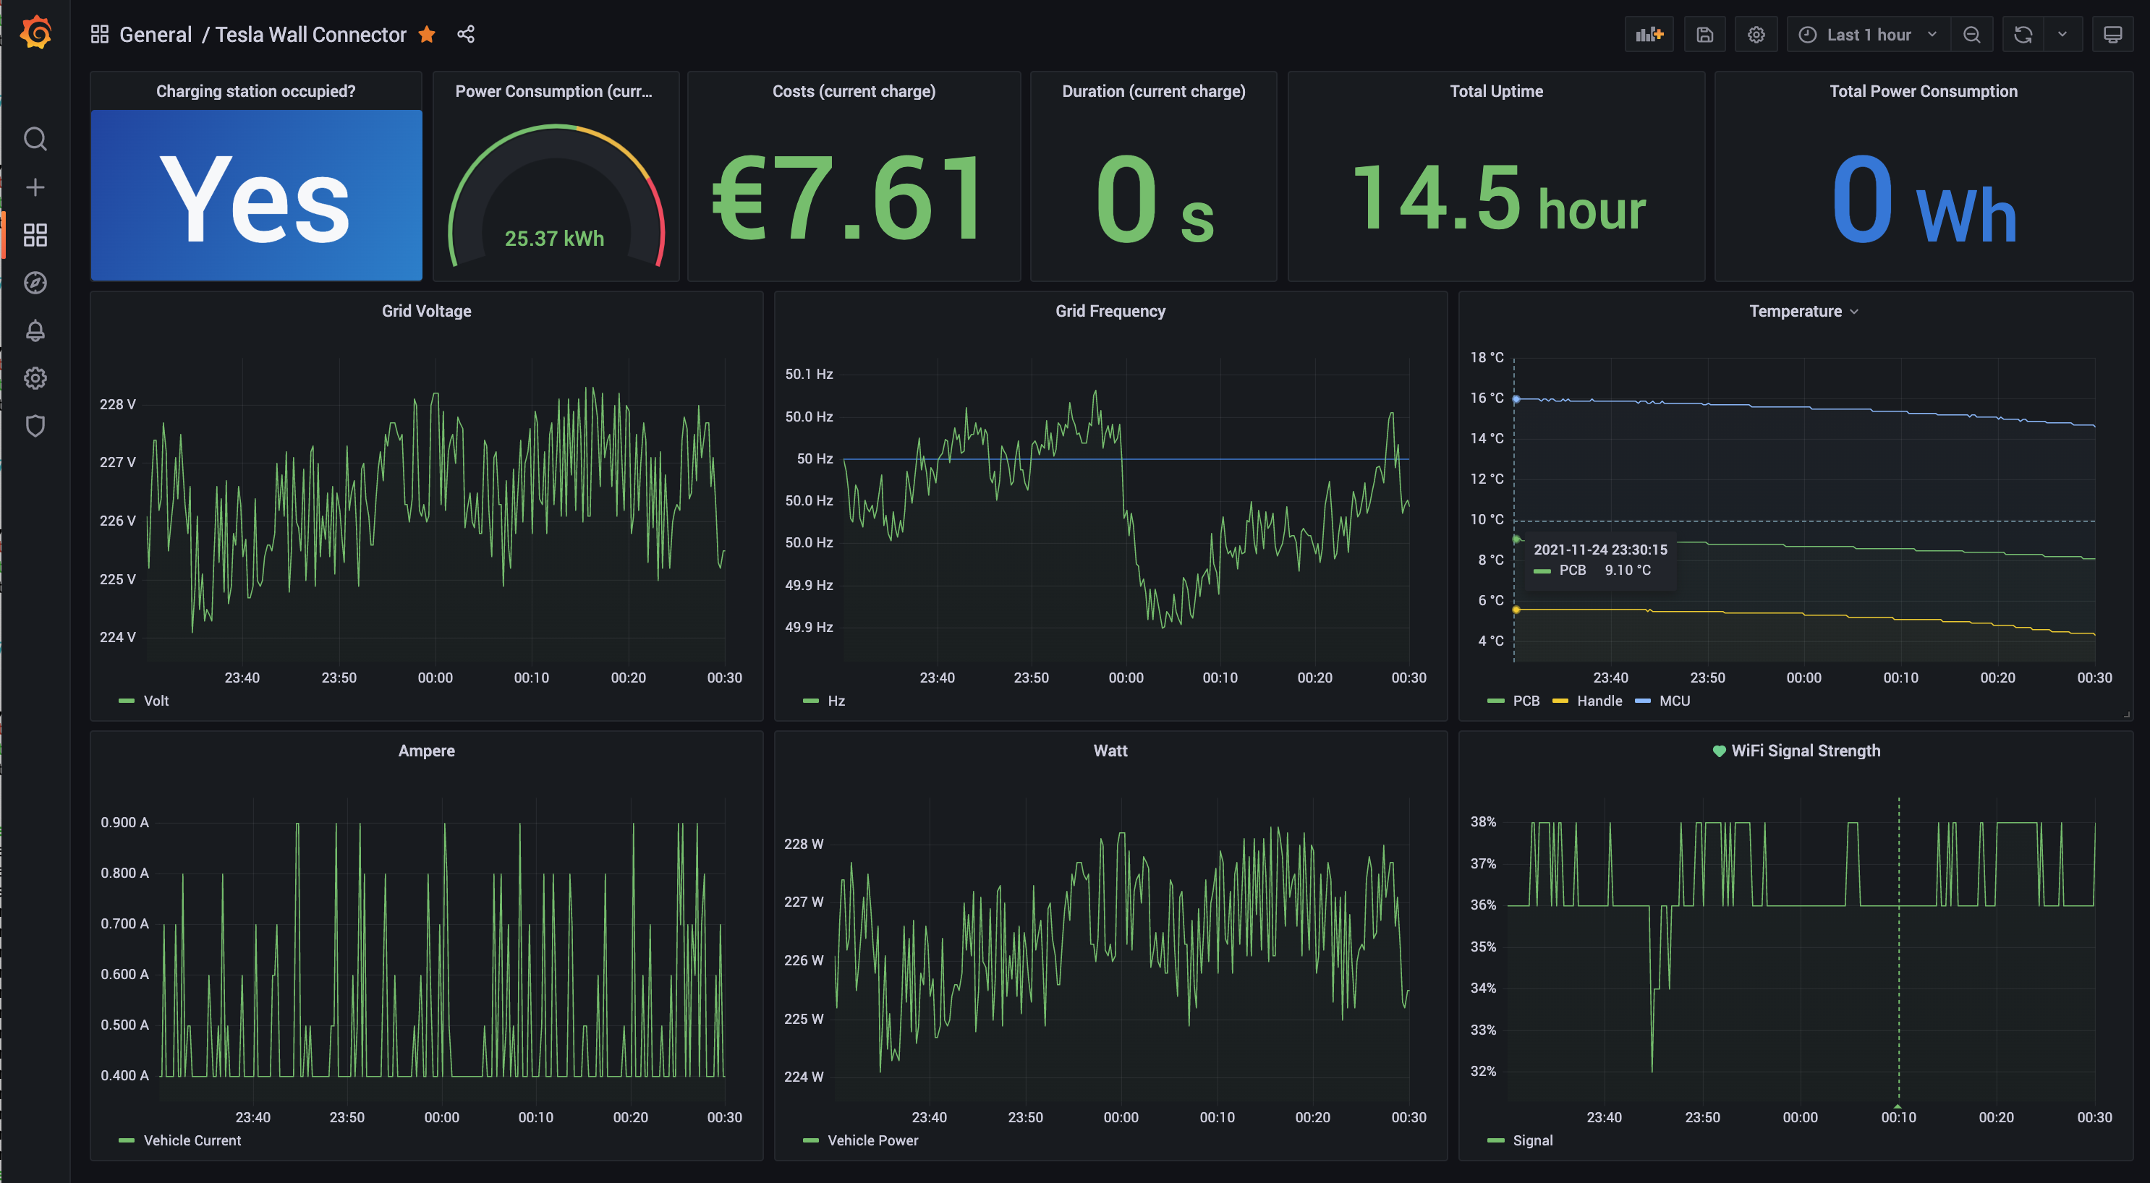Screen dimensions: 2150x1183
Task: Click the General folder breadcrumb
Action: (156, 34)
